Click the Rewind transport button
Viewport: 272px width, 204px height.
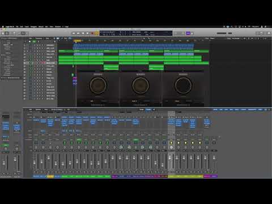coord(74,33)
